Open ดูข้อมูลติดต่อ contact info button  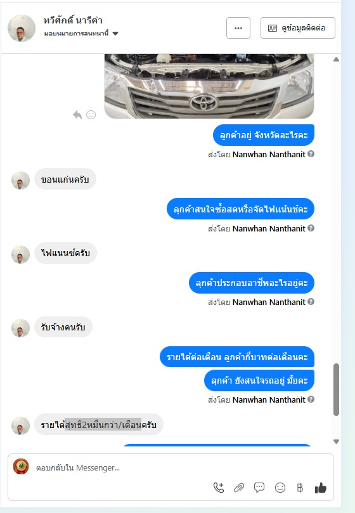coord(298,28)
